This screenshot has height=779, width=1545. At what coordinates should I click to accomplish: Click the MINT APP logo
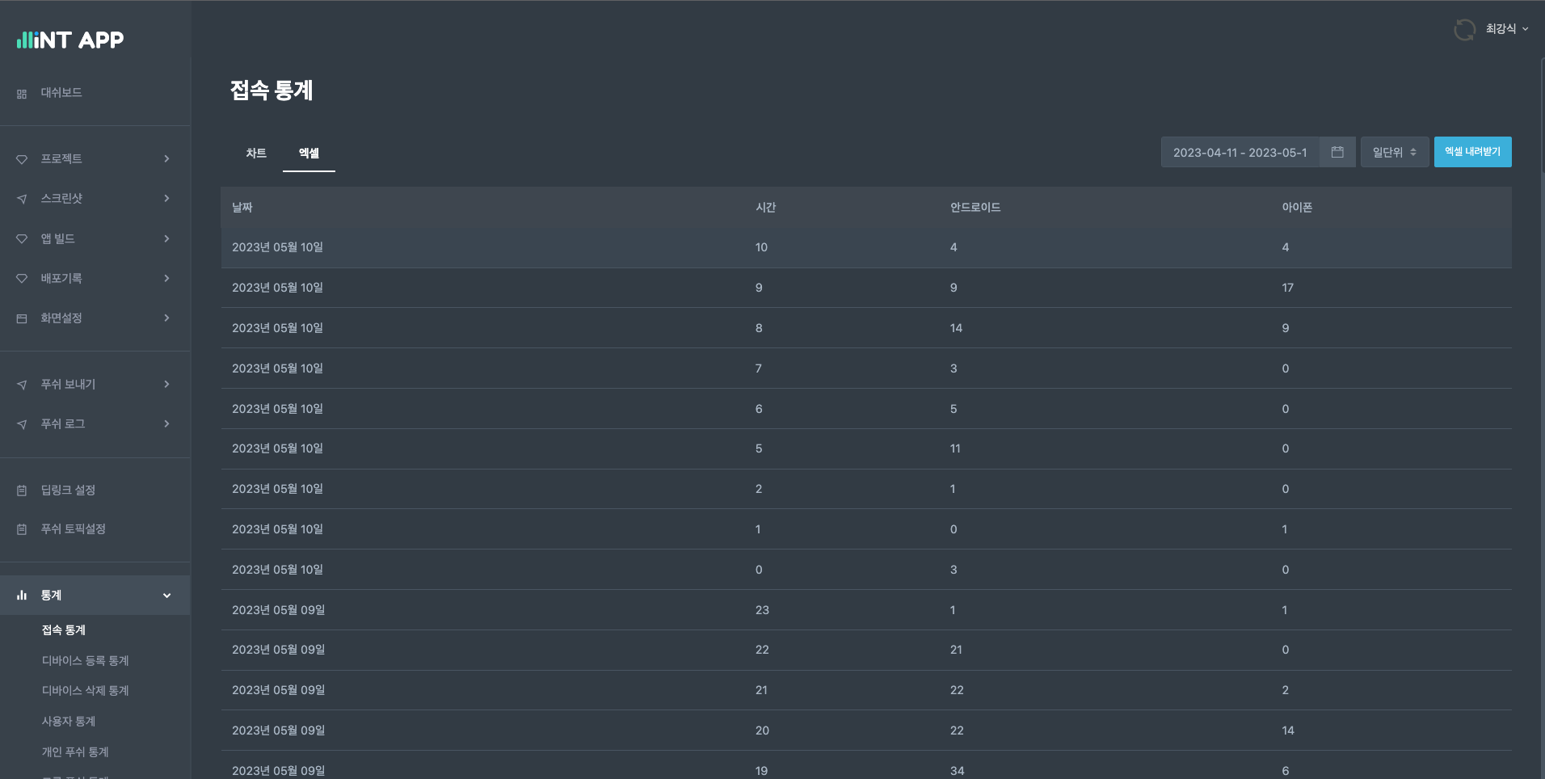point(70,40)
